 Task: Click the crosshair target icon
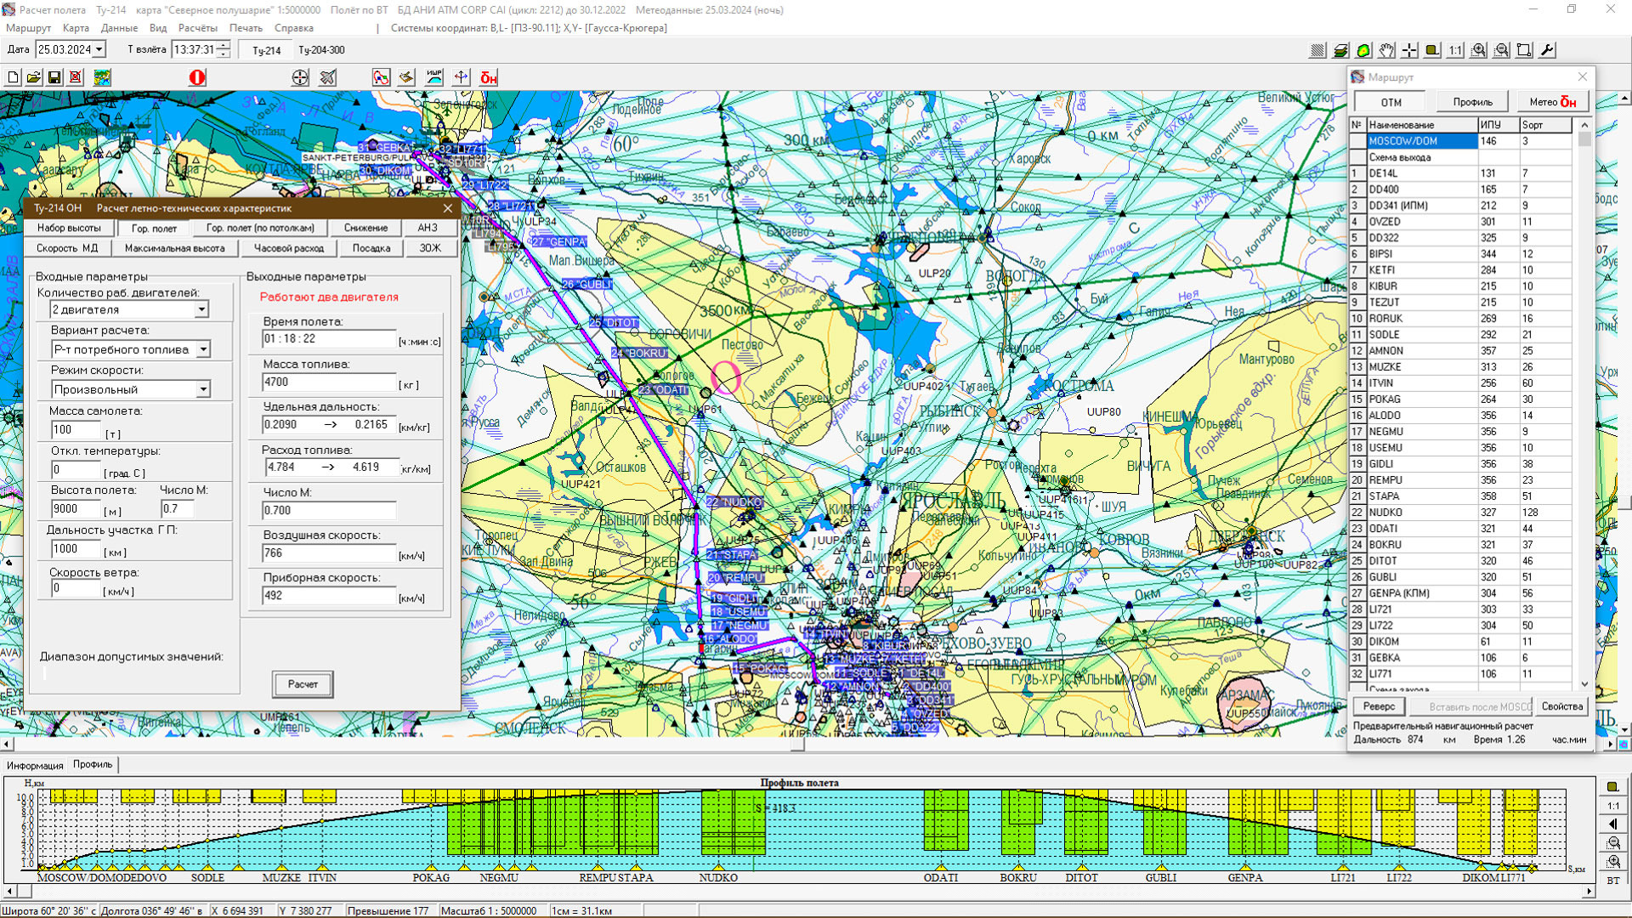(300, 77)
